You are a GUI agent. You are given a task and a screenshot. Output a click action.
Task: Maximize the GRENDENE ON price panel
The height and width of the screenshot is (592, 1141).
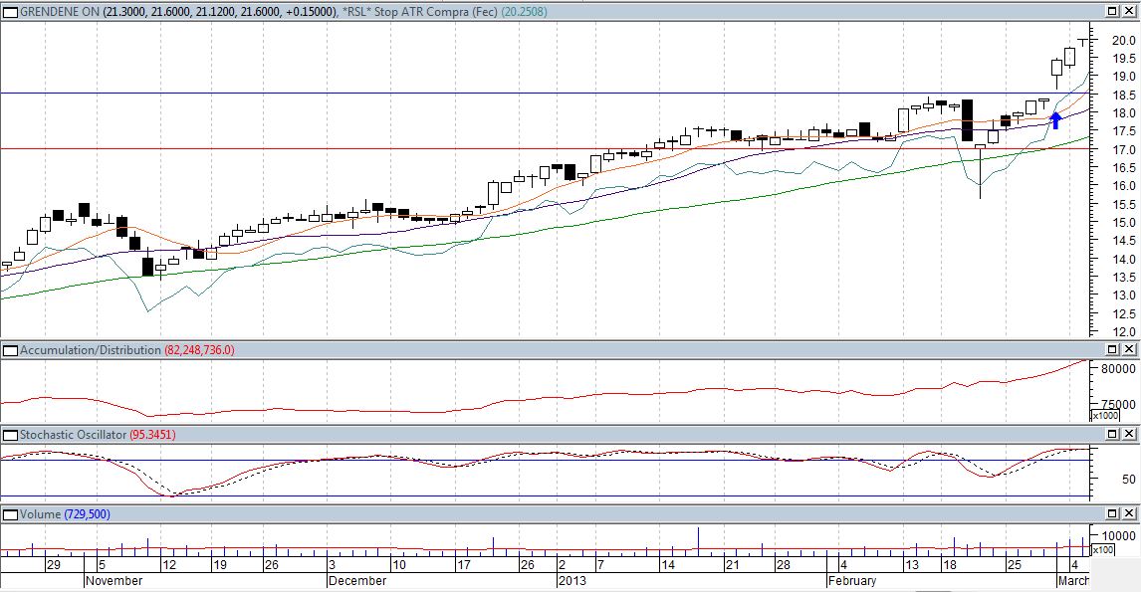click(x=1113, y=11)
